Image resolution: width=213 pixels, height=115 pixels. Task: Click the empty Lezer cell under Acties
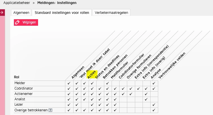tap(84, 105)
